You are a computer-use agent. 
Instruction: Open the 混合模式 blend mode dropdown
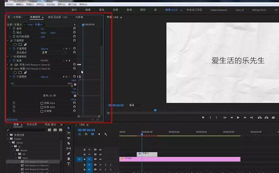[54, 53]
